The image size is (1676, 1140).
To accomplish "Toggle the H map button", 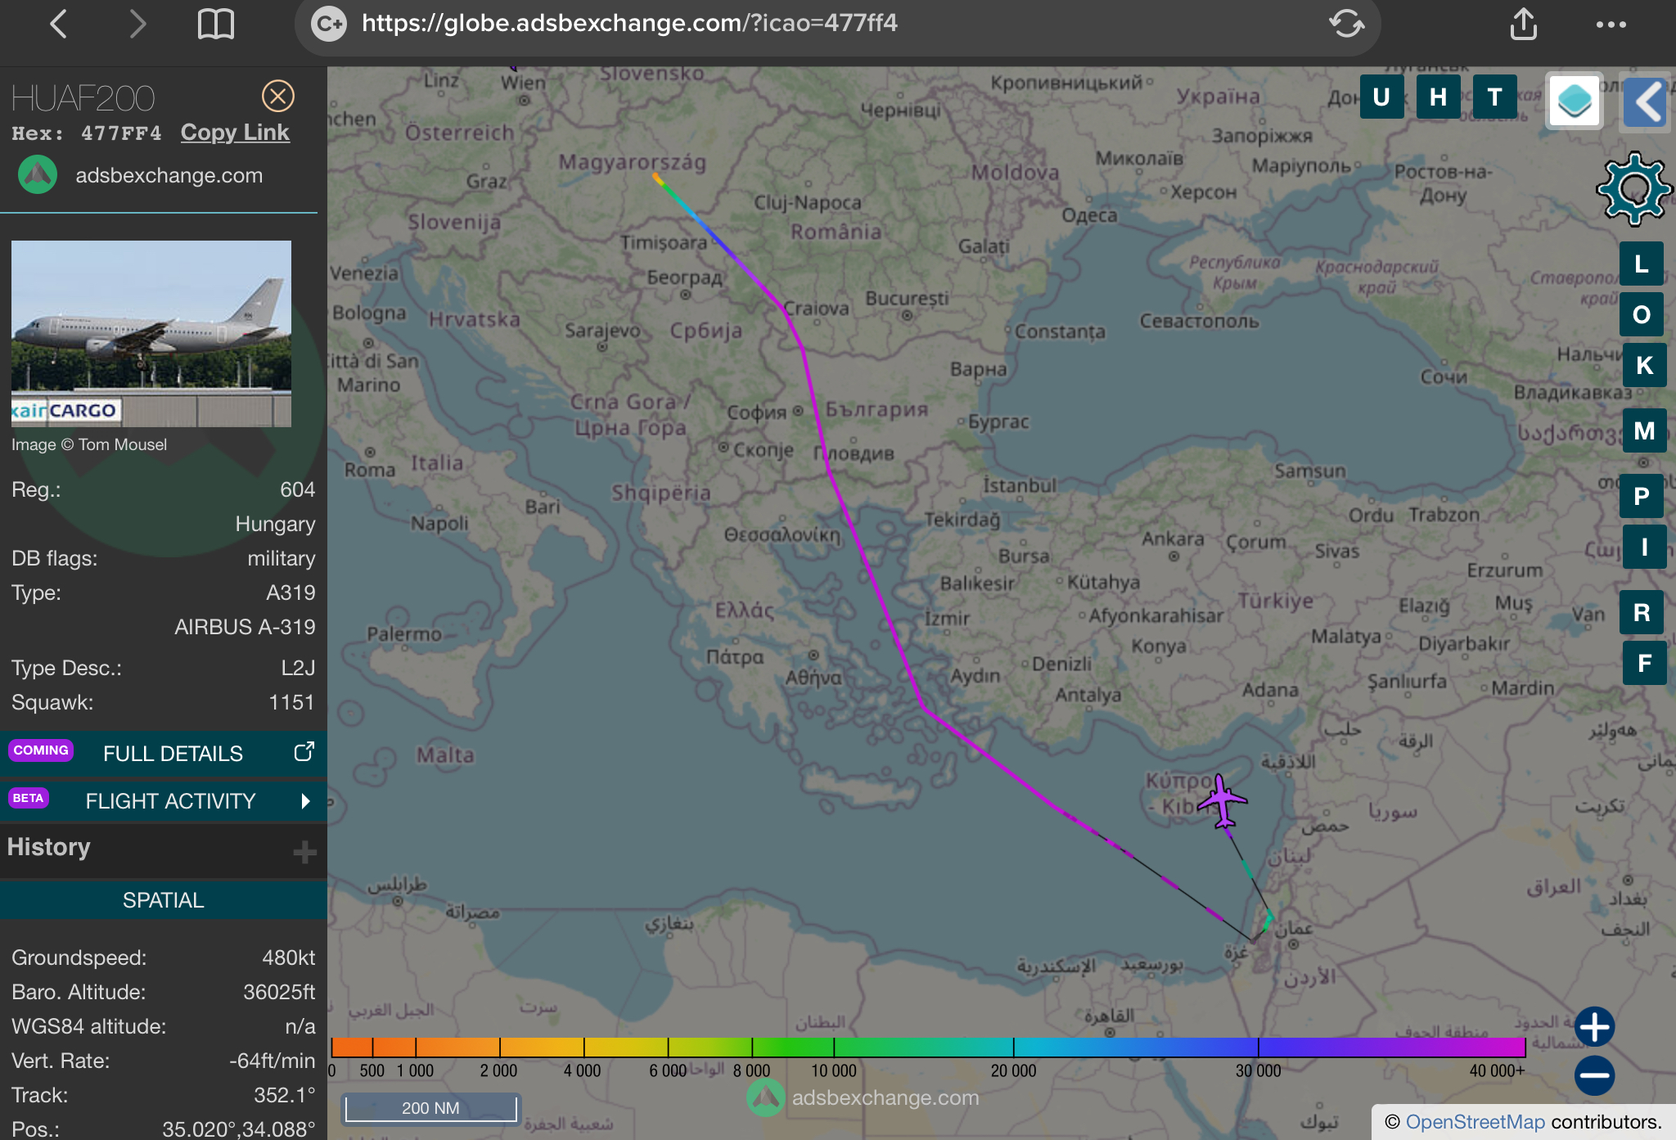I will (x=1439, y=97).
